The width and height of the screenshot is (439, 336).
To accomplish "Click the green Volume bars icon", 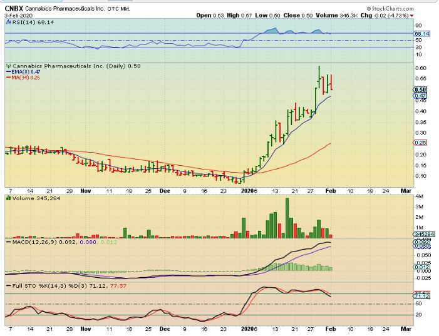I will [x=8, y=198].
